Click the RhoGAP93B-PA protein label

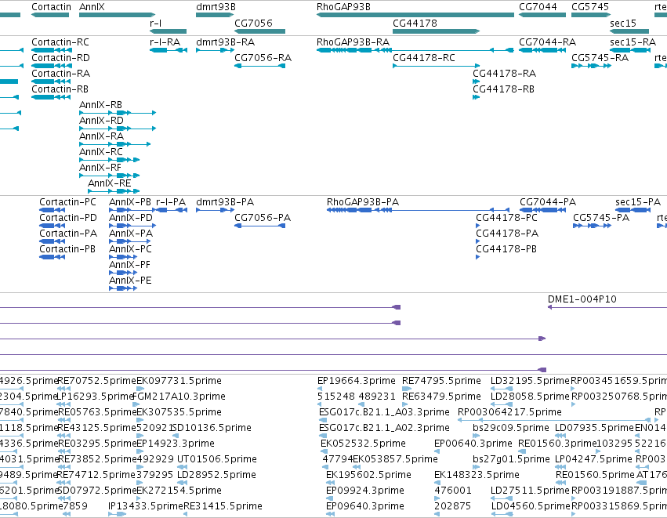point(363,202)
